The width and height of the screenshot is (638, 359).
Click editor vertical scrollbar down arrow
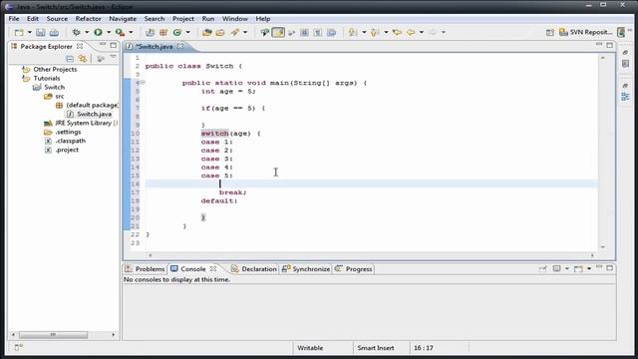(603, 246)
